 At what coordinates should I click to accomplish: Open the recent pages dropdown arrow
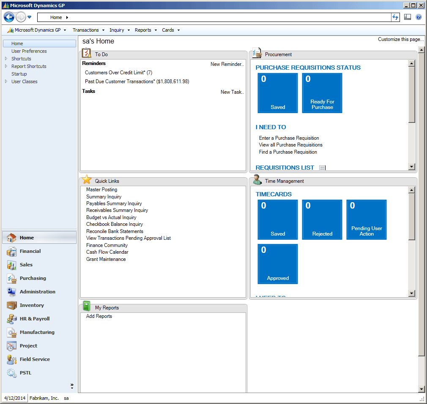(30, 17)
